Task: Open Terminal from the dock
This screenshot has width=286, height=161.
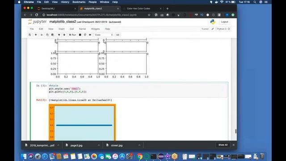Action: pyautogui.click(x=153, y=157)
